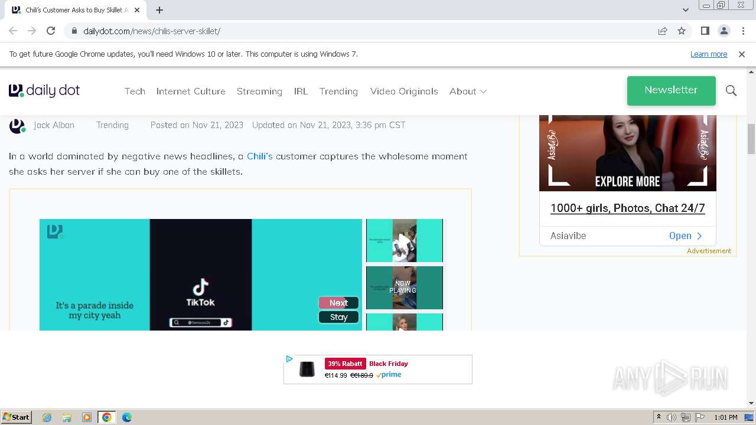This screenshot has height=425, width=756.
Task: Open Video Originals section
Action: (404, 91)
